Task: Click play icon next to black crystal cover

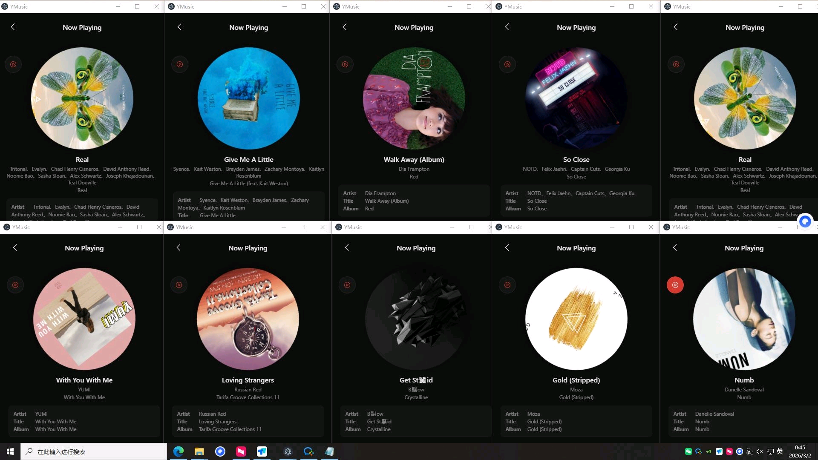Action: point(347,285)
